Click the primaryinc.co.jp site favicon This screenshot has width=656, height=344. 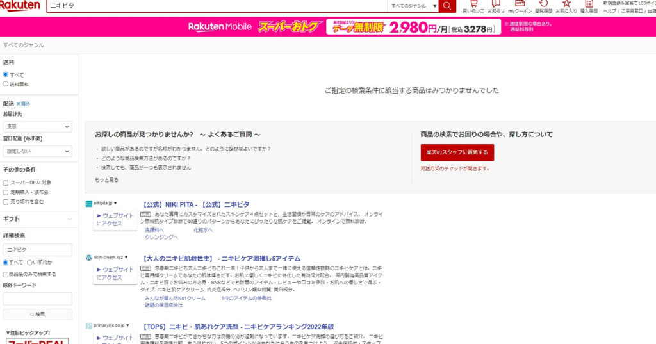coord(88,325)
